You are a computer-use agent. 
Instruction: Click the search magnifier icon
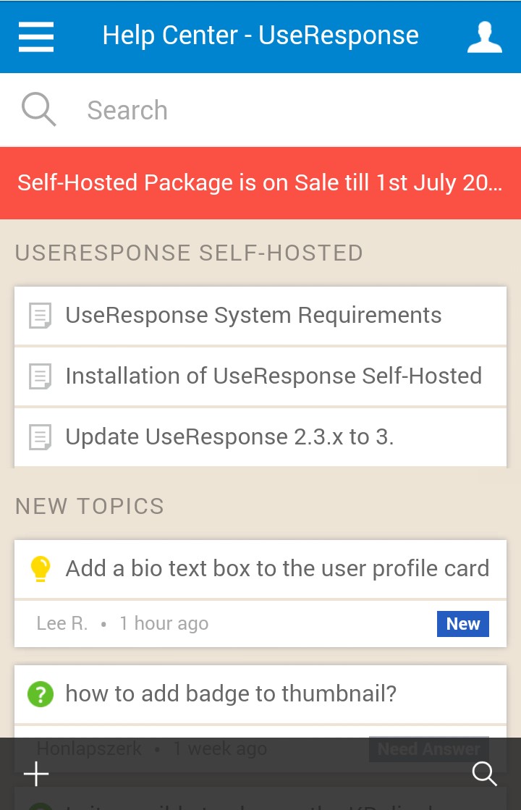39,109
